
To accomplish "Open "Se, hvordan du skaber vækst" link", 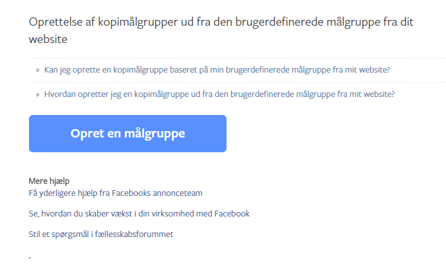I will pyautogui.click(x=139, y=214).
